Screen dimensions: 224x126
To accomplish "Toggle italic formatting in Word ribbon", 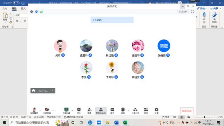I will tap(21, 21).
